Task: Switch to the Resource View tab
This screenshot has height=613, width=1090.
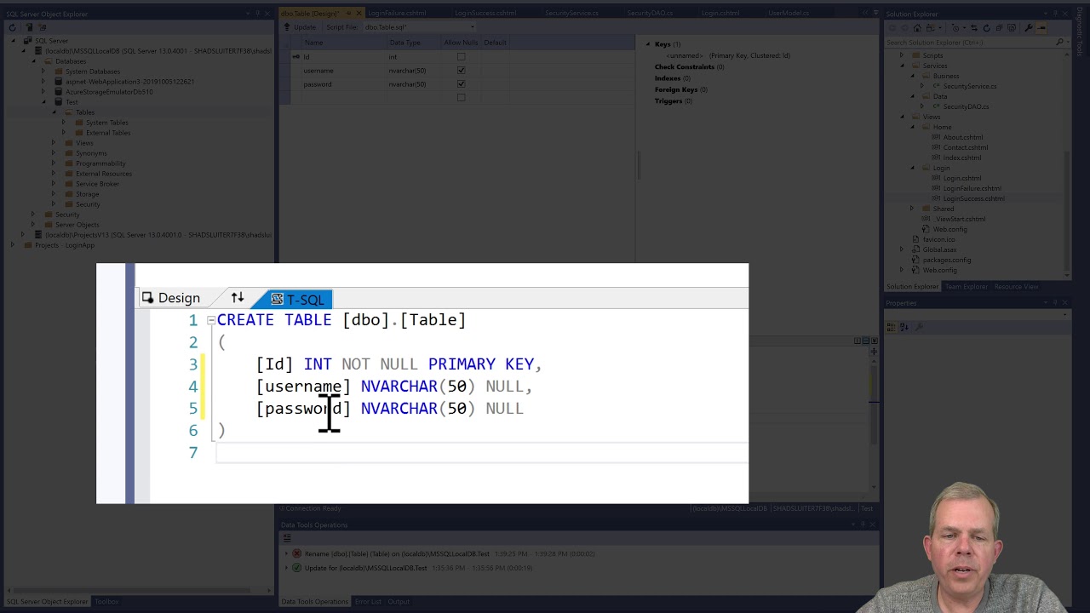Action: click(1016, 287)
